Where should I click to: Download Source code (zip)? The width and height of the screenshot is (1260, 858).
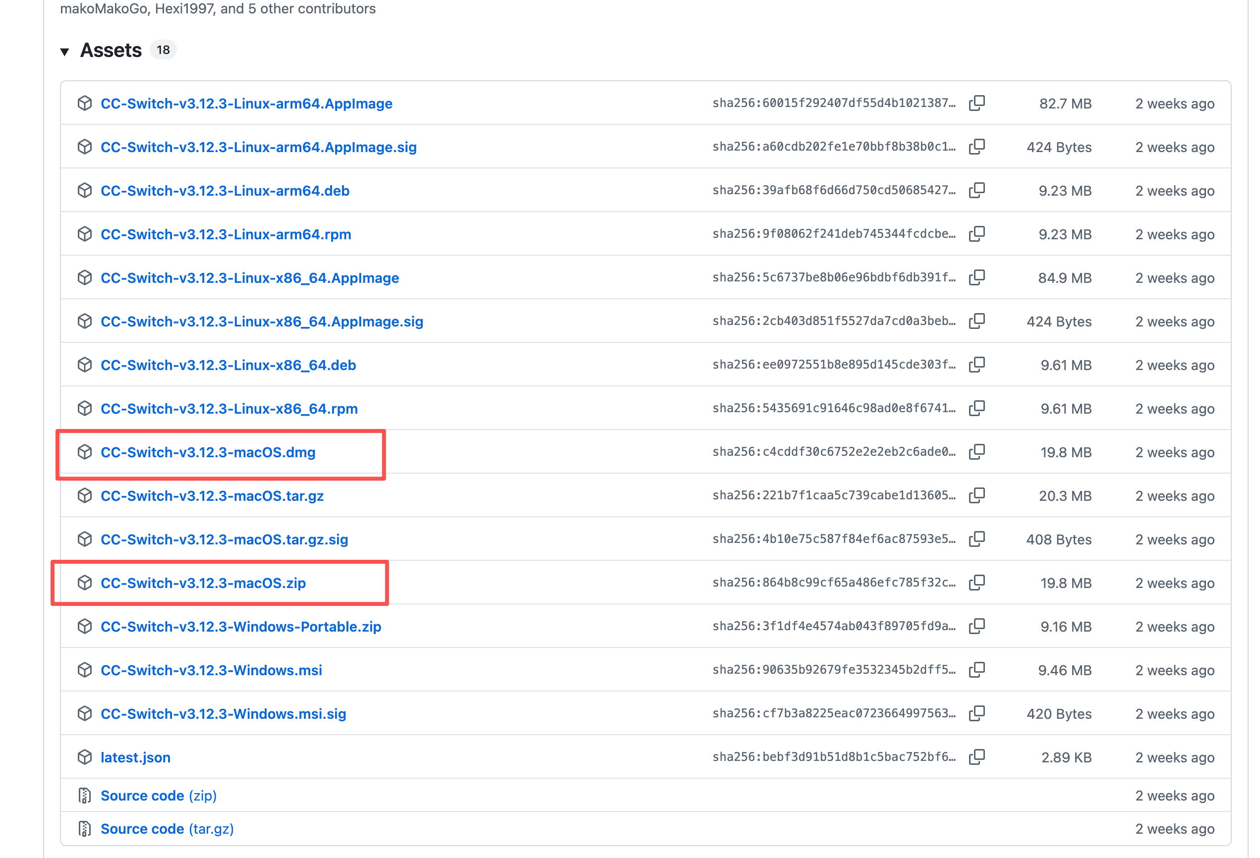click(x=159, y=796)
